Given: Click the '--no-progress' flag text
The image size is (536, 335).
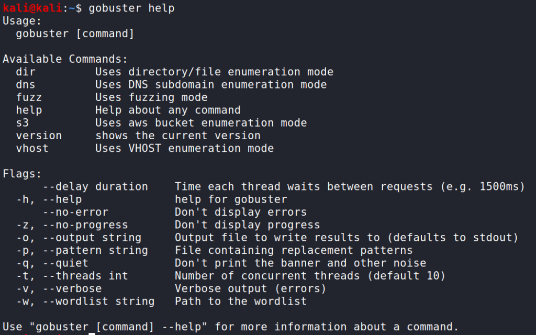Looking at the screenshot, I should coord(85,225).
